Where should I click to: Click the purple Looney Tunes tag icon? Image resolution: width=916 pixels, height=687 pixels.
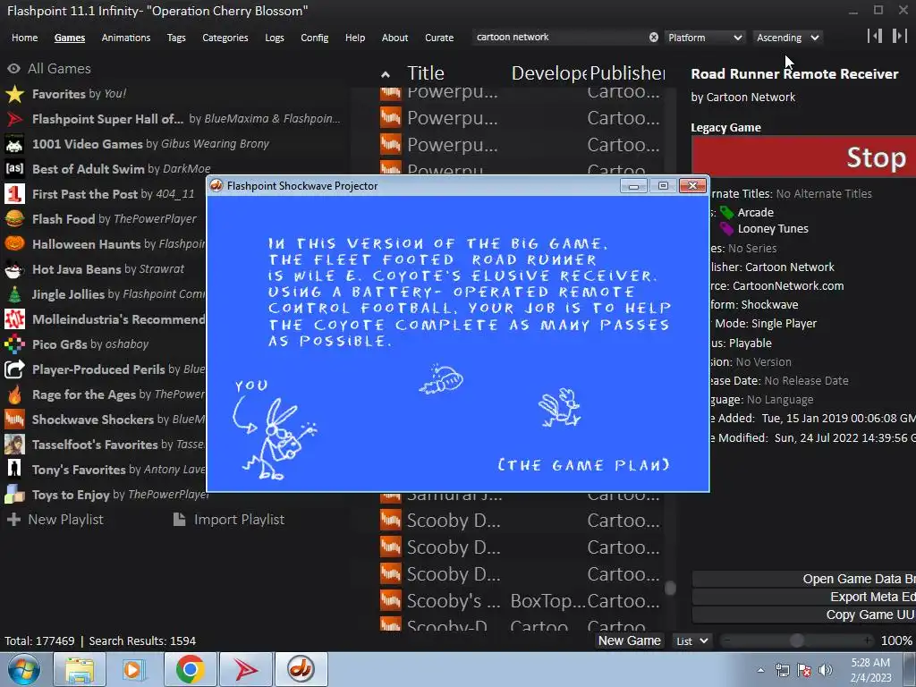(726, 228)
